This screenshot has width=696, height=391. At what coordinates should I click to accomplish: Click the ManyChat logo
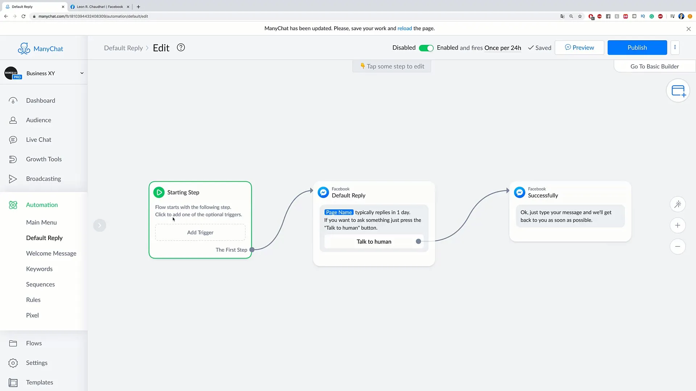click(x=40, y=49)
